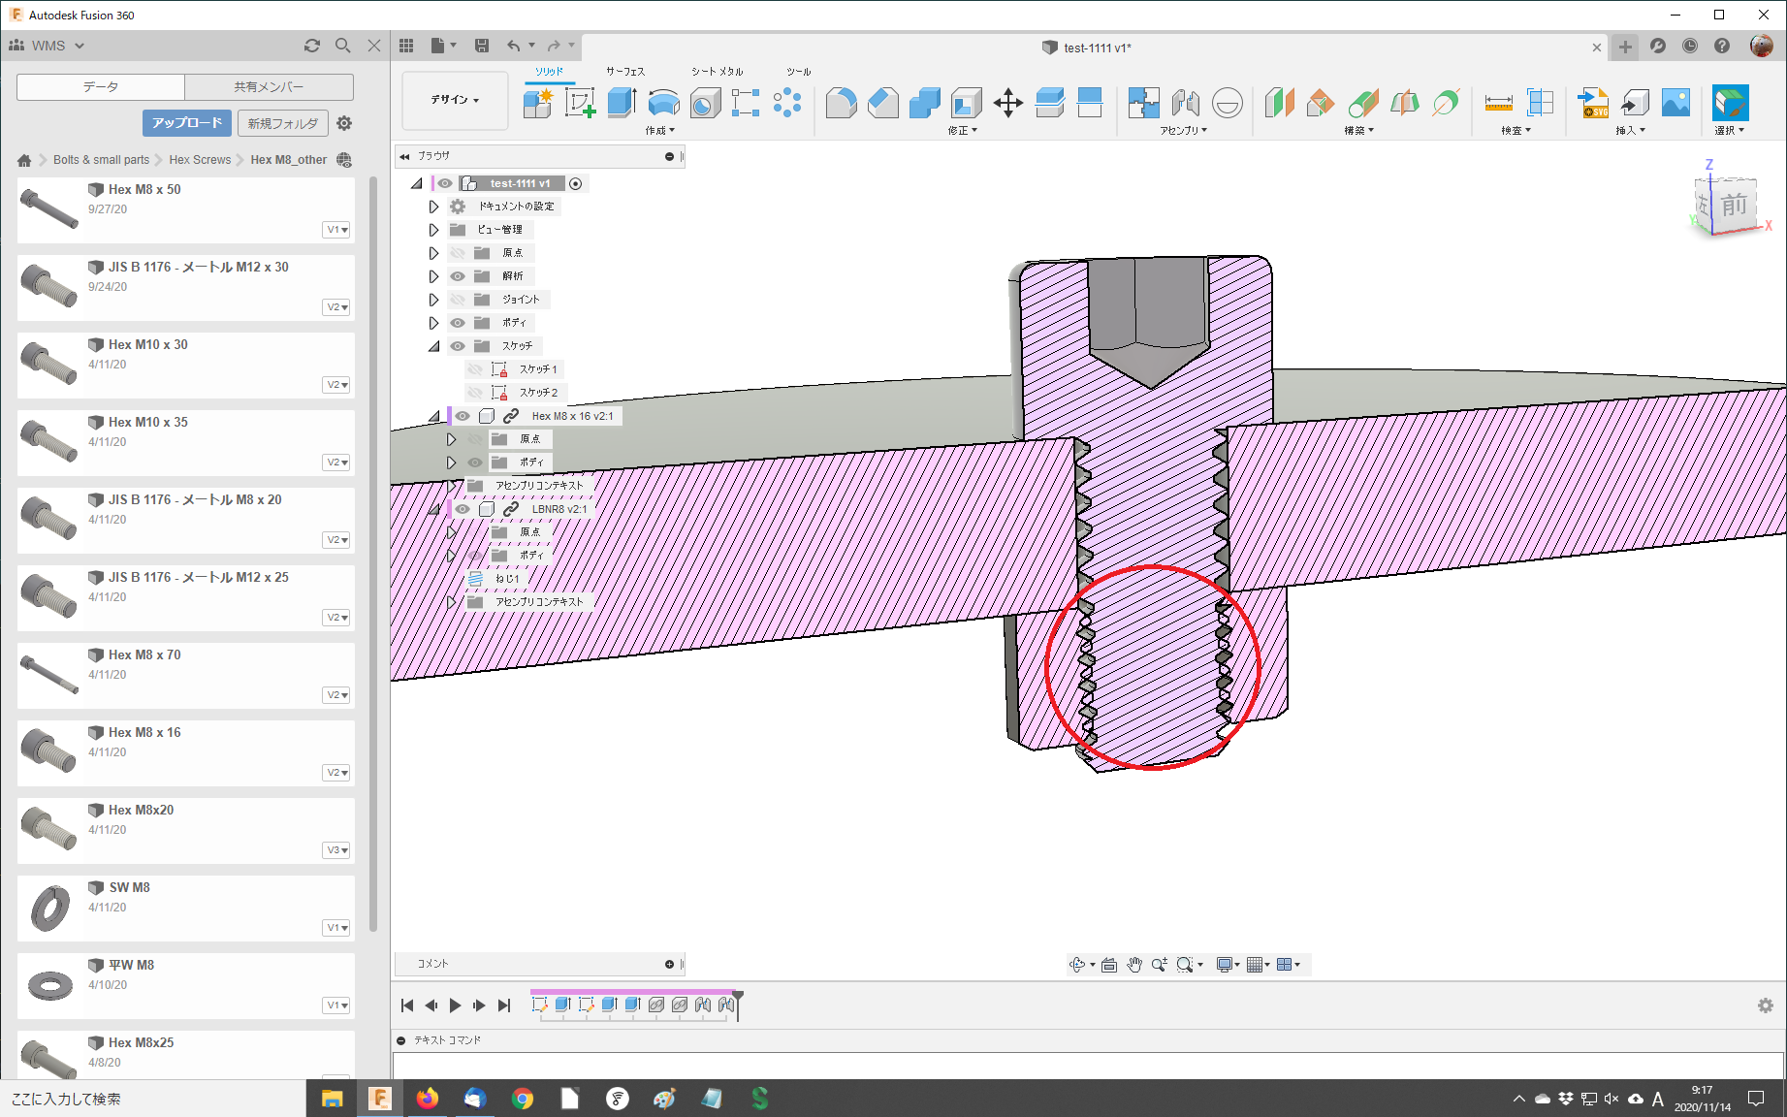Viewport: 1787px width, 1117px height.
Task: Hide the Hex M8 x 16 v2:1 component
Action: (x=463, y=416)
